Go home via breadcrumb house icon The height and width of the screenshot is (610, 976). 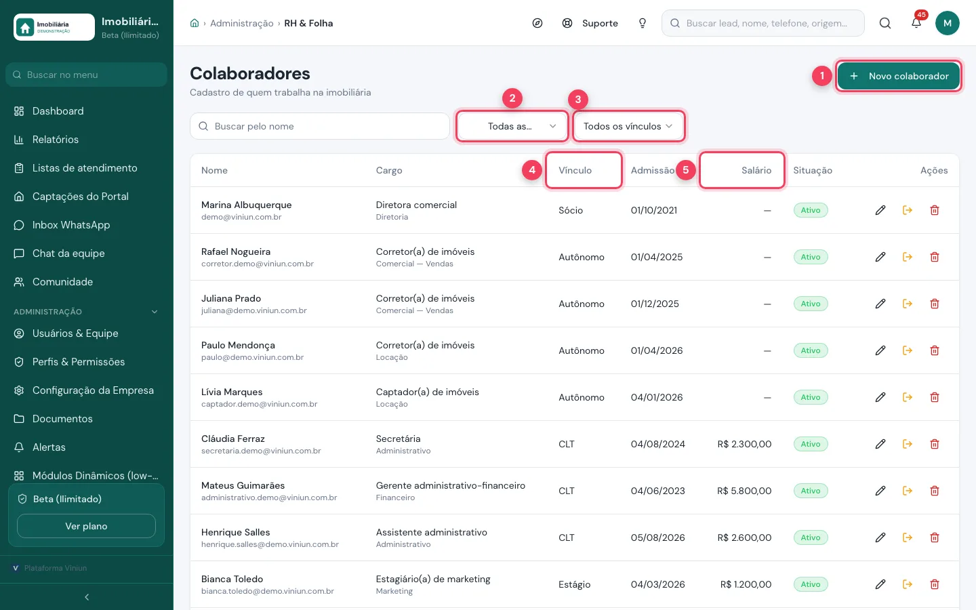195,23
